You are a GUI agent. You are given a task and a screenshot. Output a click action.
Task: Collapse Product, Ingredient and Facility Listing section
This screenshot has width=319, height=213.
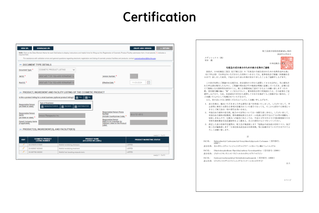(x=20, y=92)
